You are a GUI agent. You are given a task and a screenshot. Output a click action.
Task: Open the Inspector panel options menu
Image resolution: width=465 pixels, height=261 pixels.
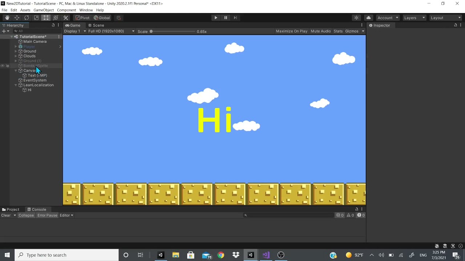(461, 25)
